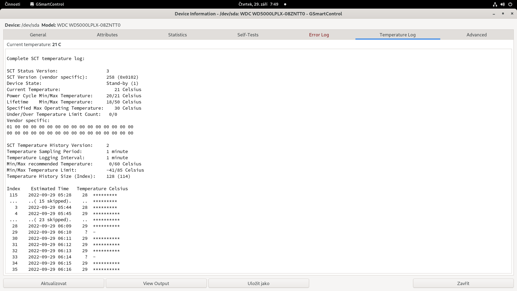Image resolution: width=517 pixels, height=291 pixels.
Task: Click the GSmartControl app icon in top bar
Action: click(32, 4)
